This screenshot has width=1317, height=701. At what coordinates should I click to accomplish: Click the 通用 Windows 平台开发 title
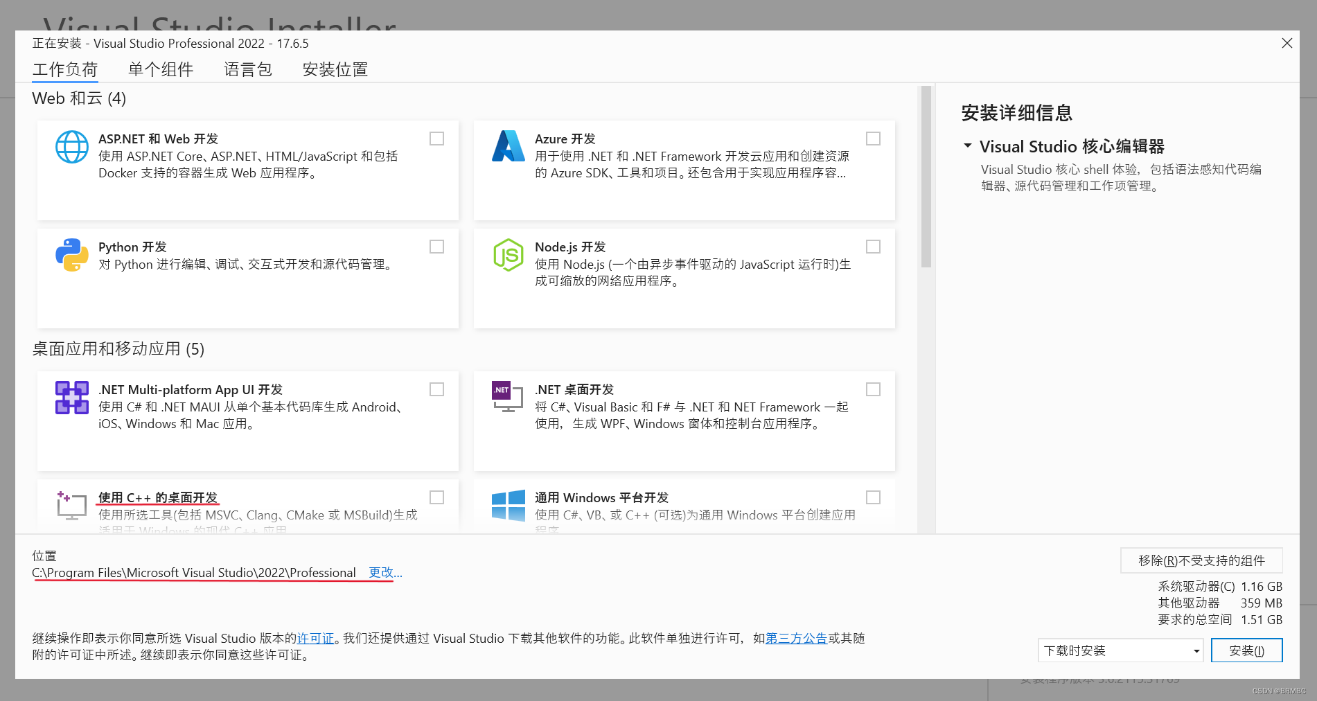click(601, 497)
